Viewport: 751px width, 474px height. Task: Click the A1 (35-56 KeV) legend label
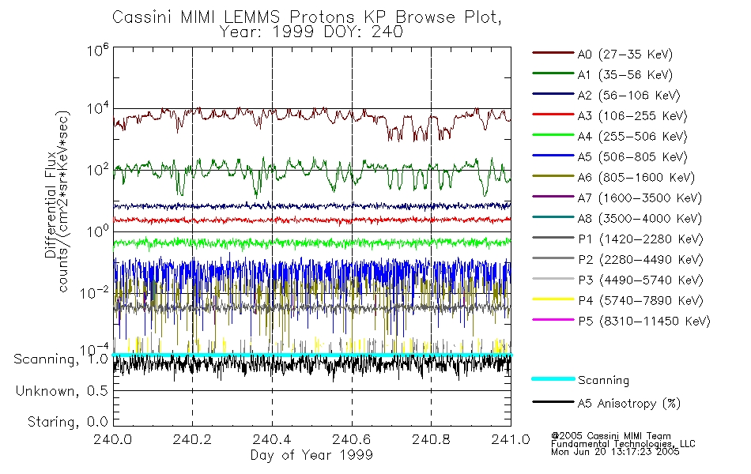click(625, 75)
